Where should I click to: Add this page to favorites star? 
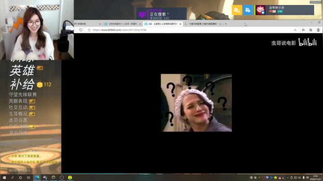(295, 30)
